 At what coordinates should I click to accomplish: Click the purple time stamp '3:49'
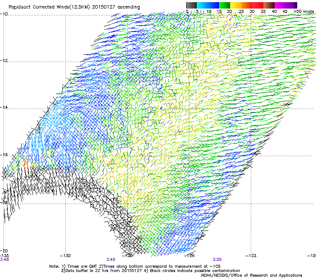pyautogui.click(x=111, y=260)
